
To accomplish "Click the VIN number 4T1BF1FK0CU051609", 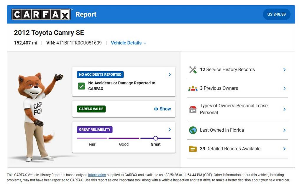I will [x=79, y=43].
